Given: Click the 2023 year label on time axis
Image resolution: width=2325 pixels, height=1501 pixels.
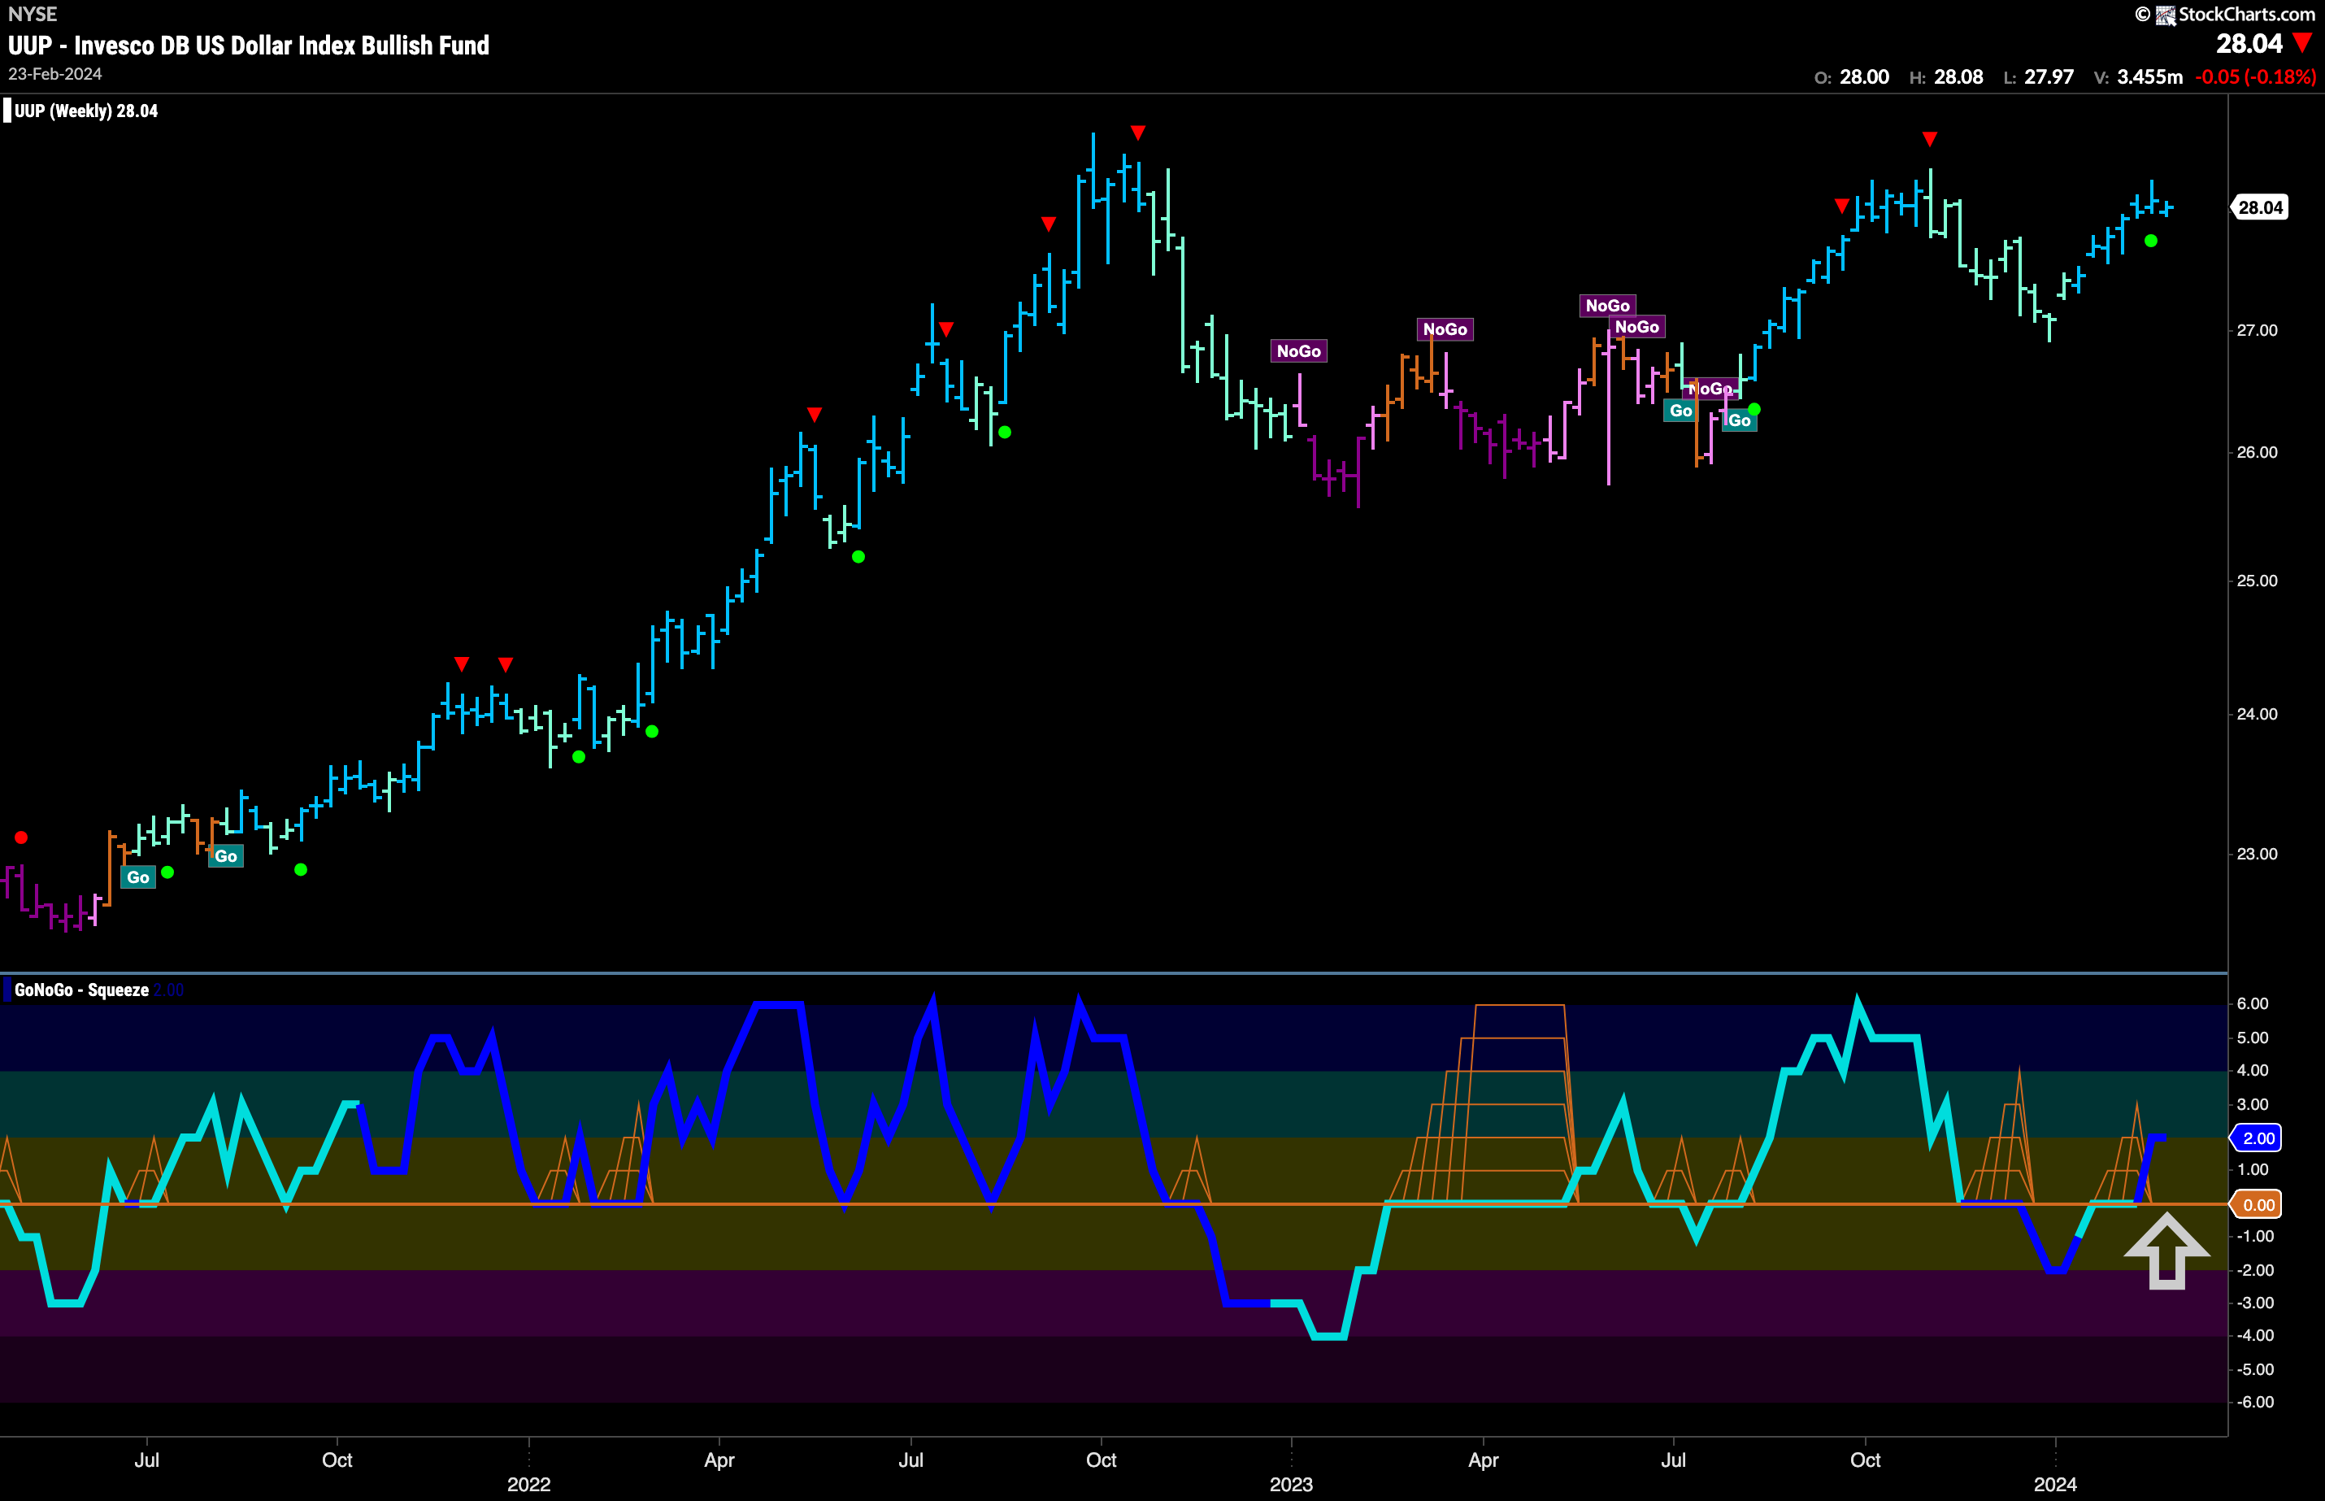Looking at the screenshot, I should click(x=1291, y=1485).
